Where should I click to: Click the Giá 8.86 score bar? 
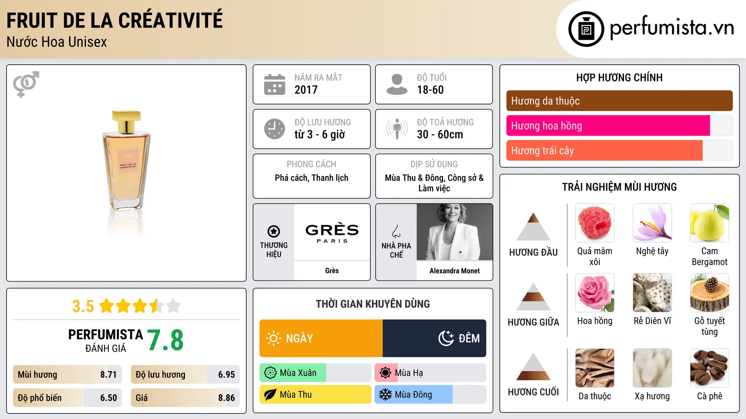click(185, 398)
